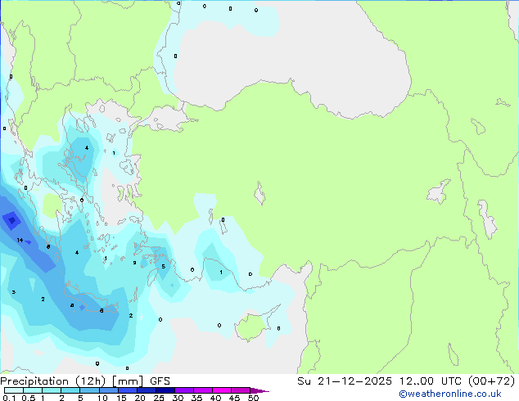Click the '45' legend scale label

234,398
